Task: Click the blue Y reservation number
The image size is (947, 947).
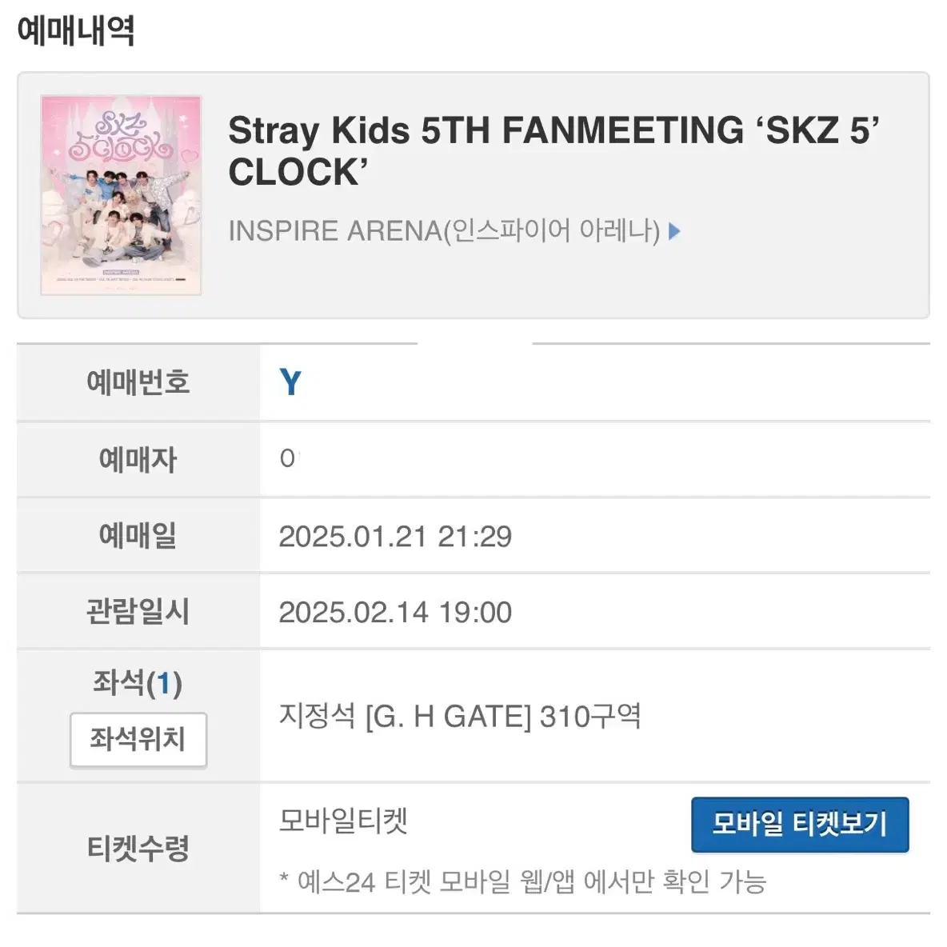Action: click(290, 383)
